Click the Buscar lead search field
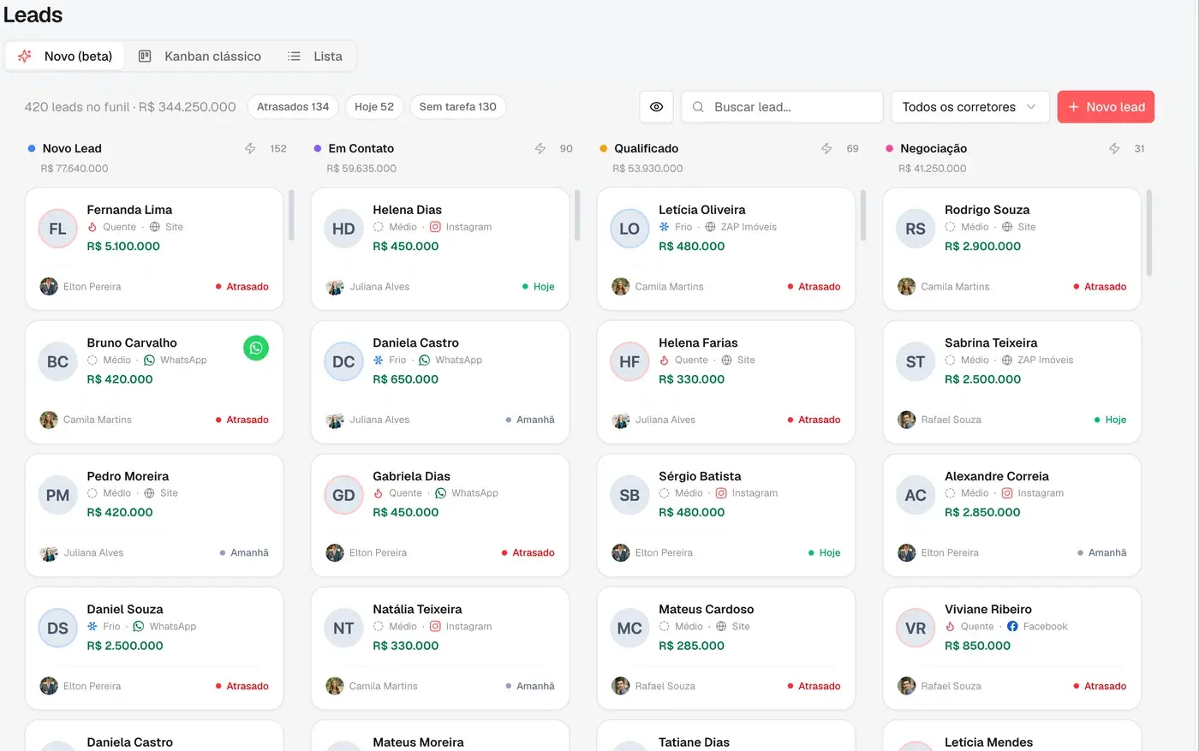 click(x=782, y=107)
